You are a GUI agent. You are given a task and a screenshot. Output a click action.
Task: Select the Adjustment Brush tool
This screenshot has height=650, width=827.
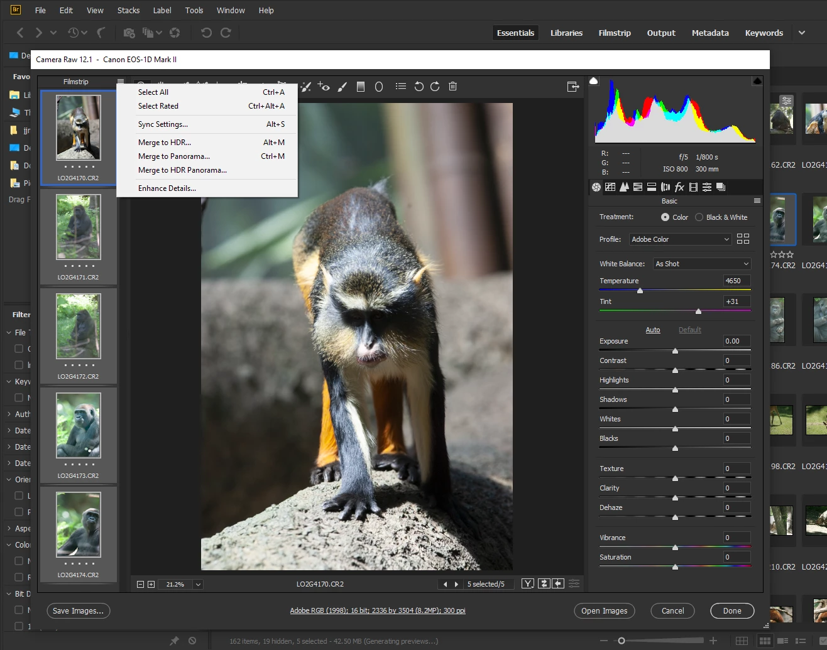tap(342, 87)
